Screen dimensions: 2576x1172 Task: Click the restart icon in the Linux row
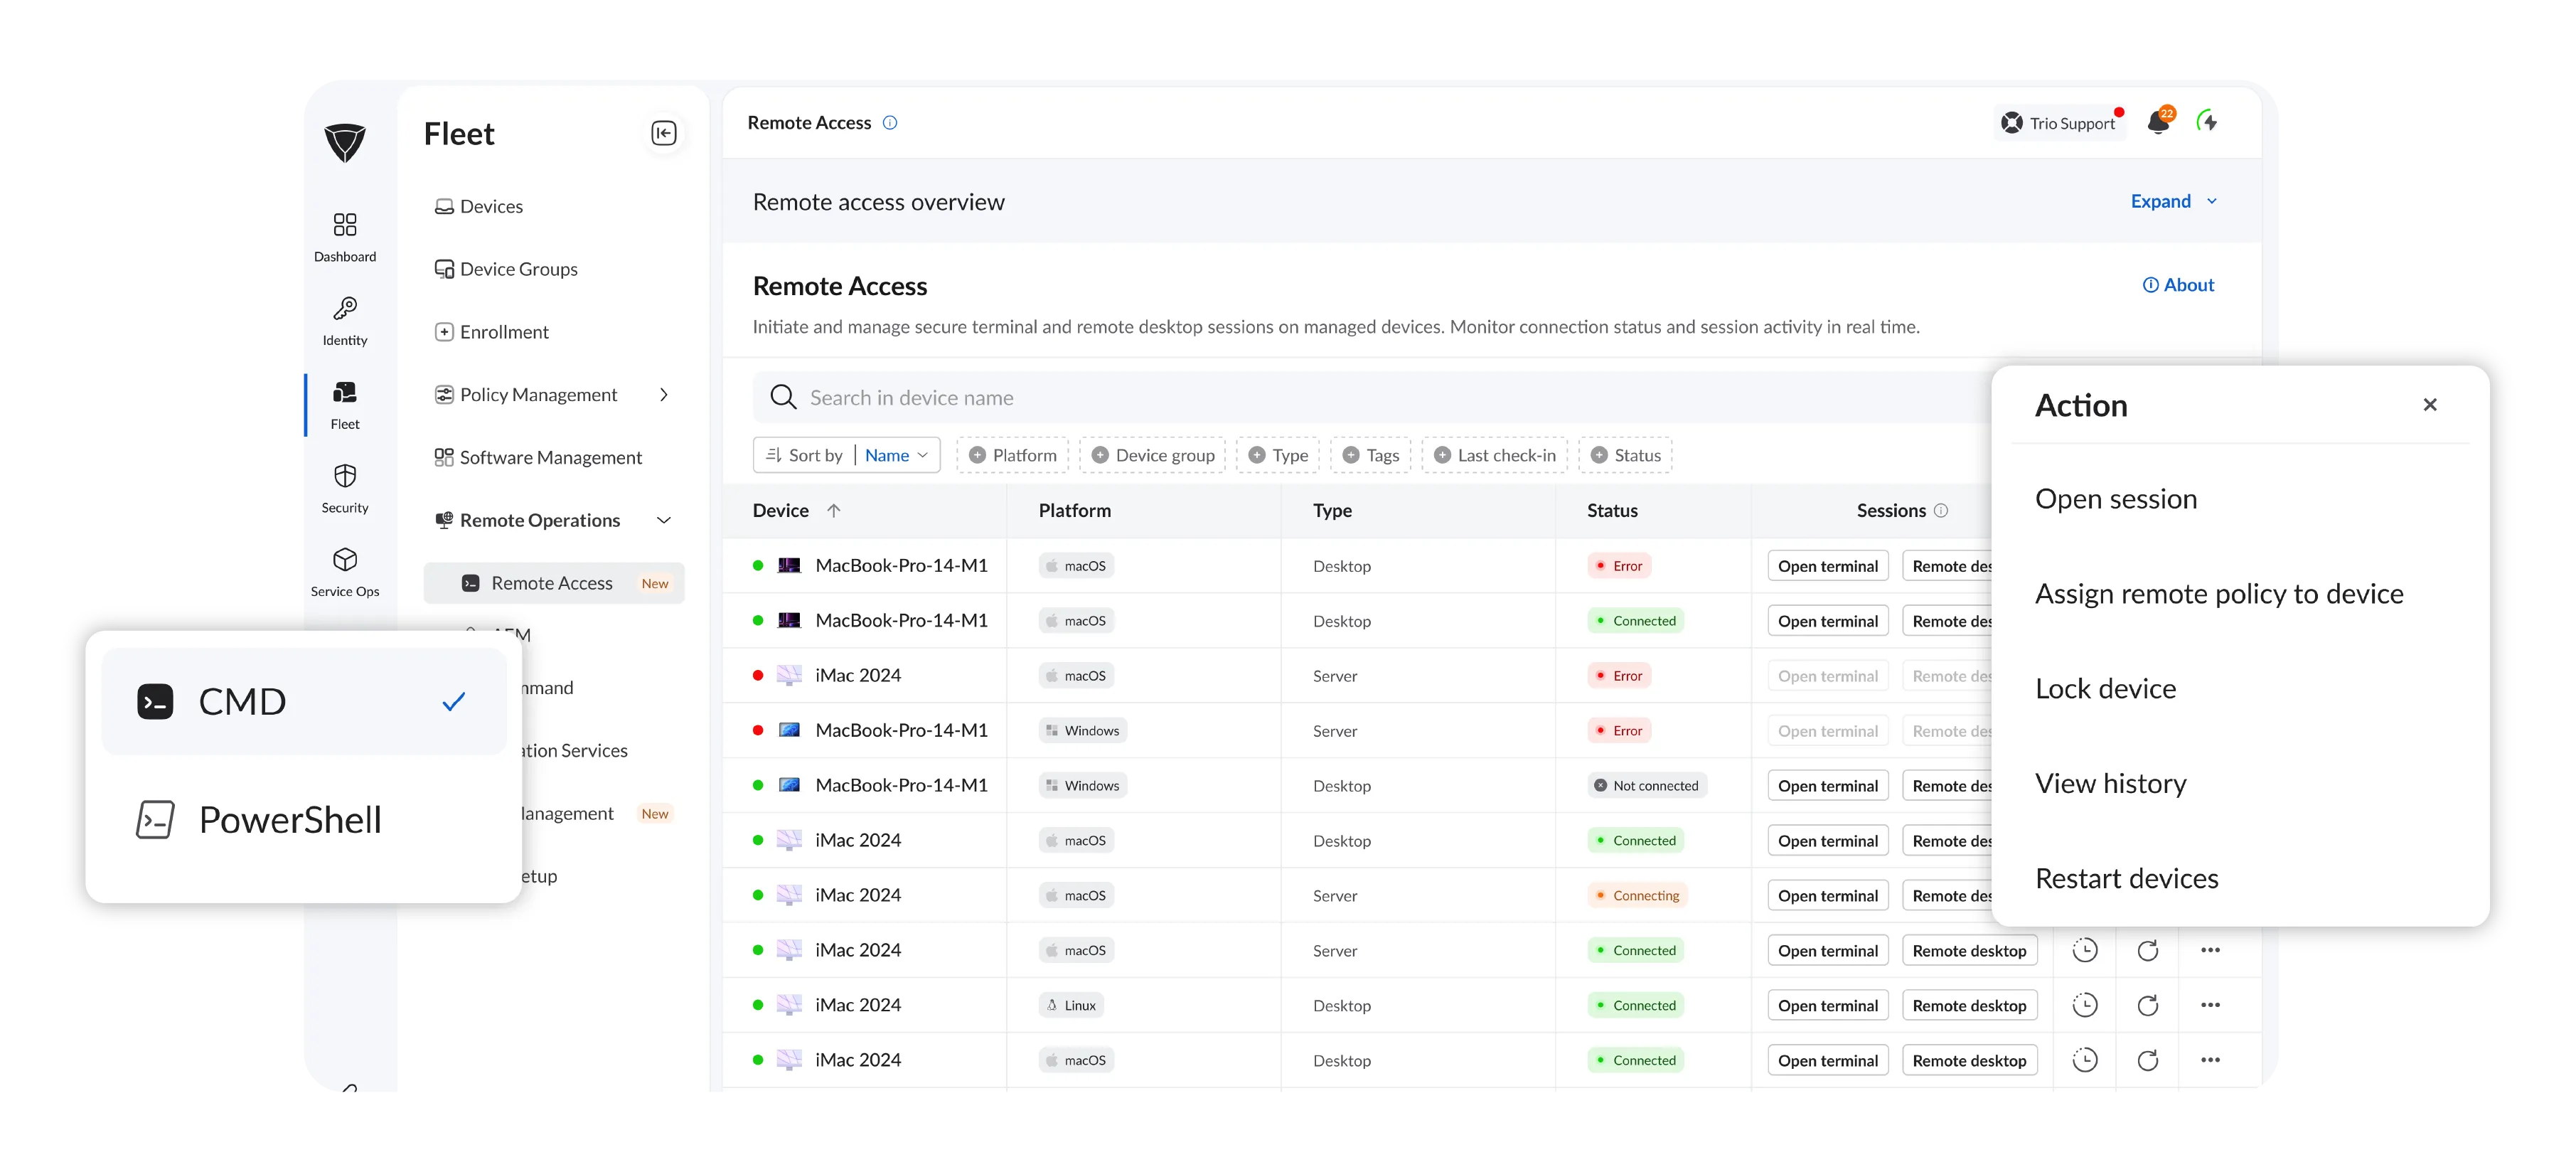coord(2148,1005)
